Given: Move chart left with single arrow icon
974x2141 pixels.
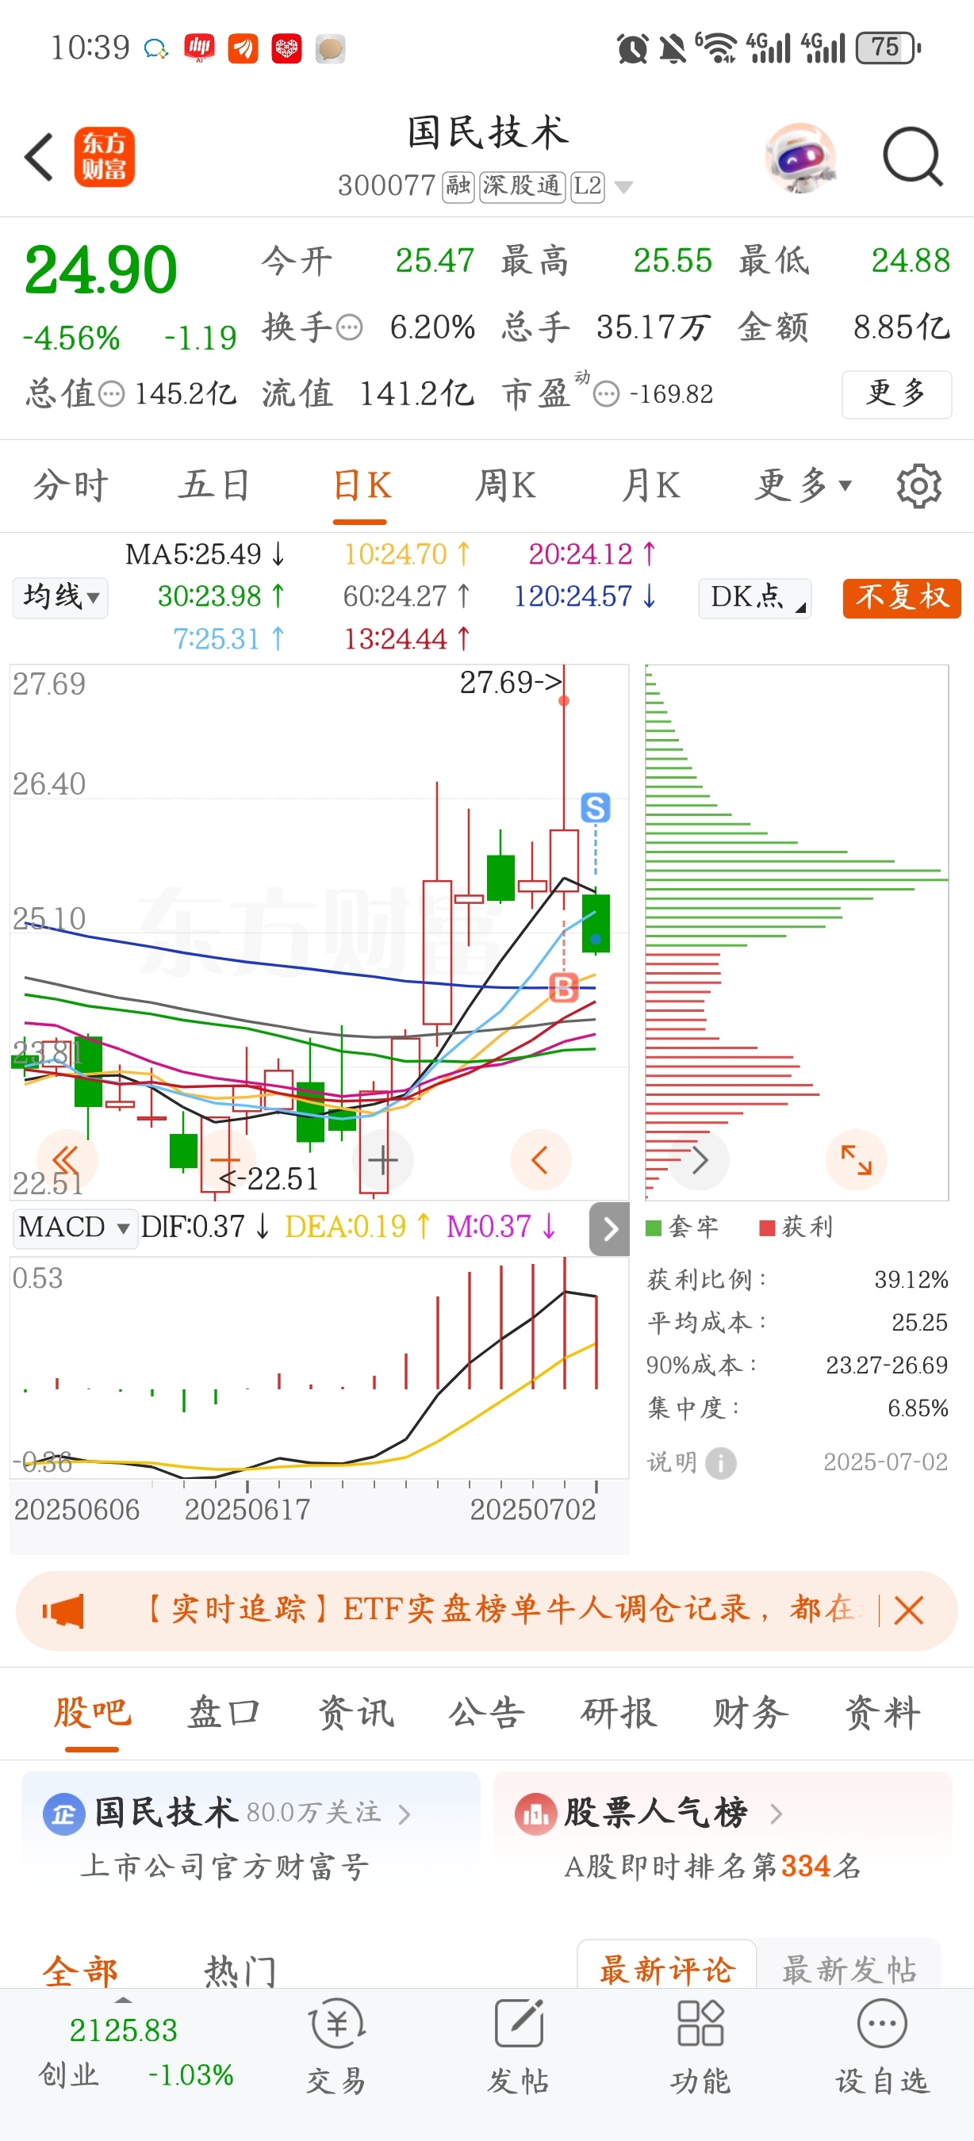Looking at the screenshot, I should pos(540,1159).
